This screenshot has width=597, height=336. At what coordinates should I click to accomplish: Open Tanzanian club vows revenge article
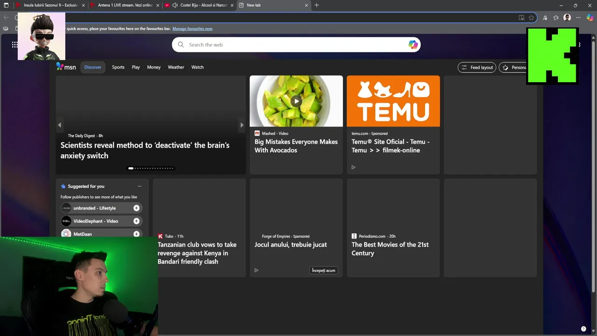pos(197,253)
